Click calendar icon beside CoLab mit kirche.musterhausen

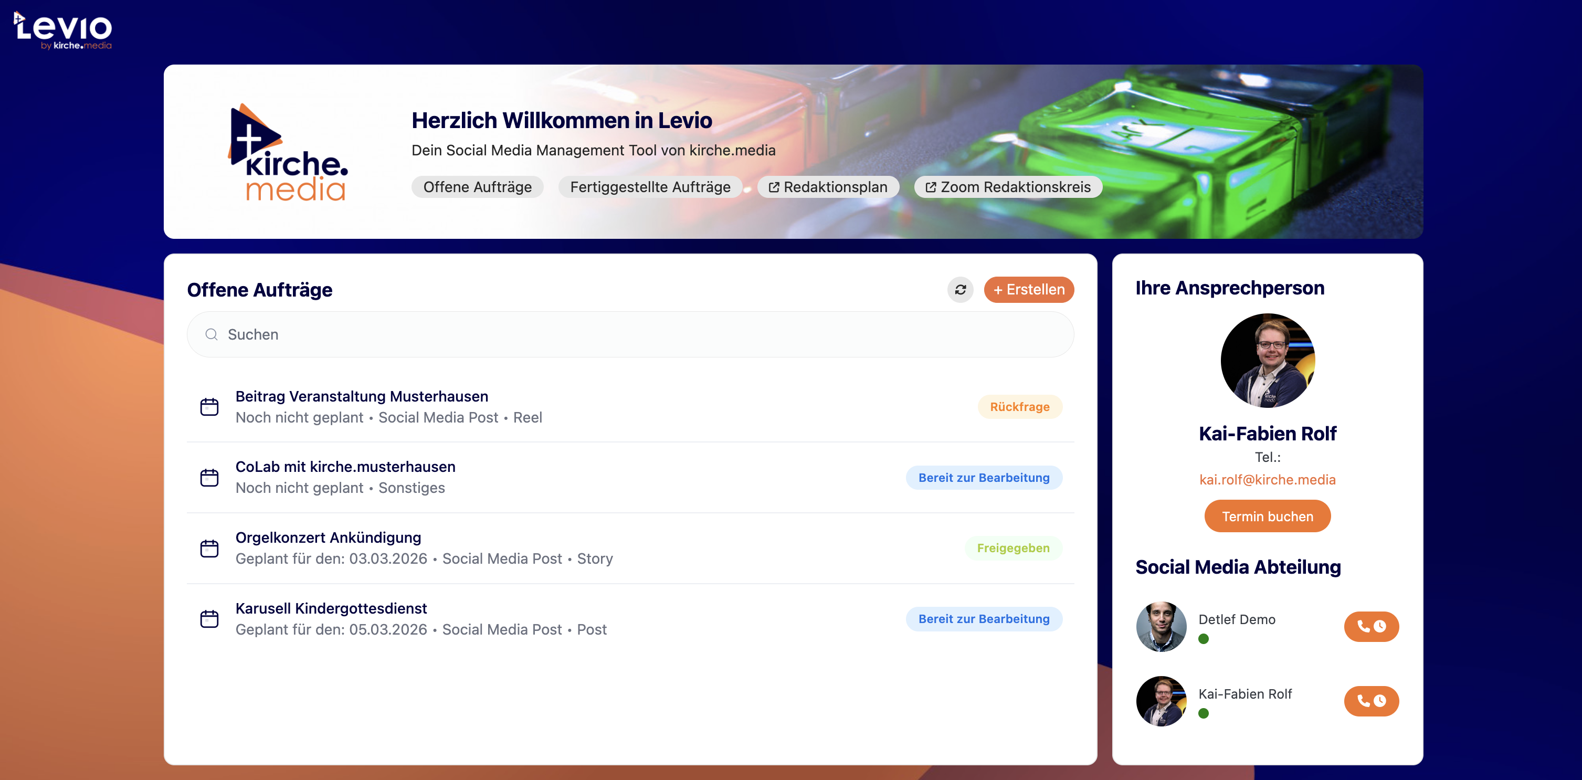(x=209, y=477)
